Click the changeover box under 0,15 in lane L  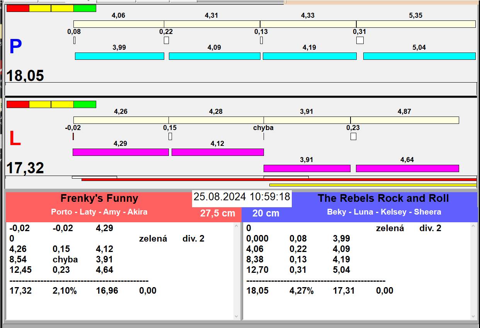click(x=170, y=137)
